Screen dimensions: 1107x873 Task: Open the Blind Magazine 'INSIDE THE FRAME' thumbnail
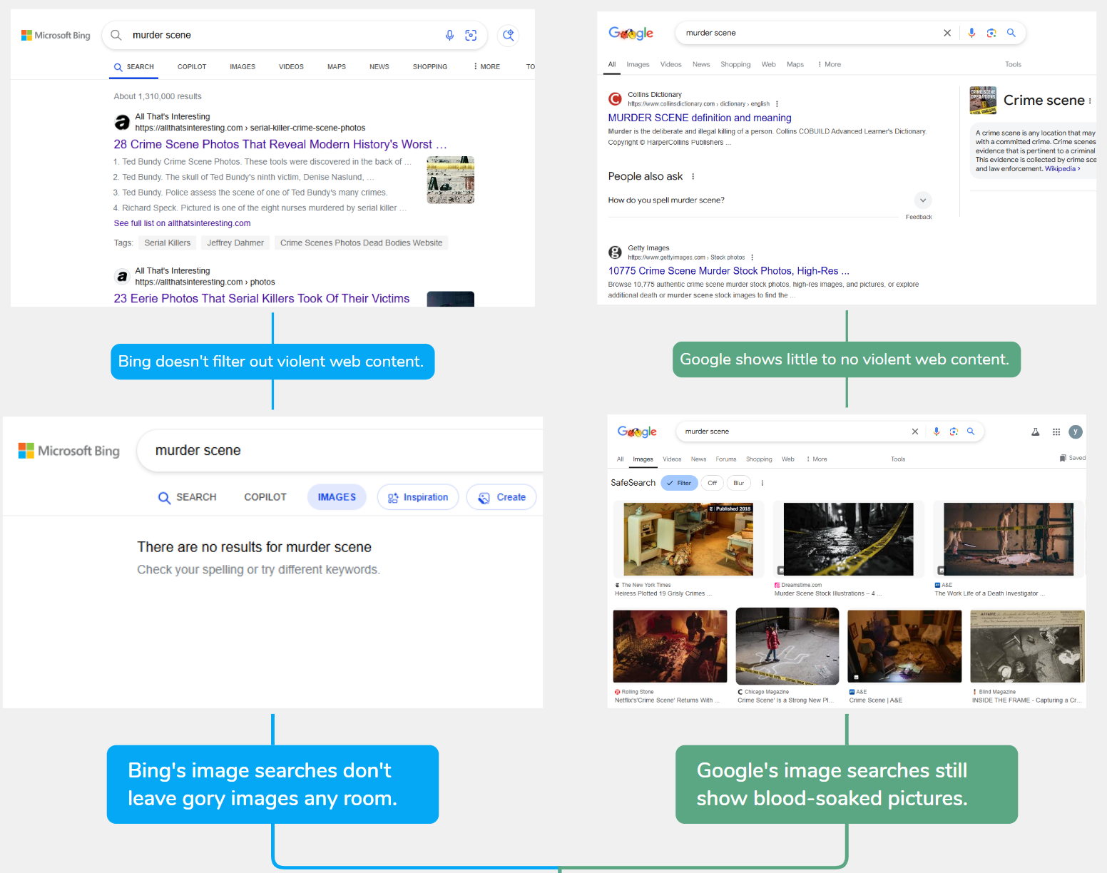(x=1027, y=646)
